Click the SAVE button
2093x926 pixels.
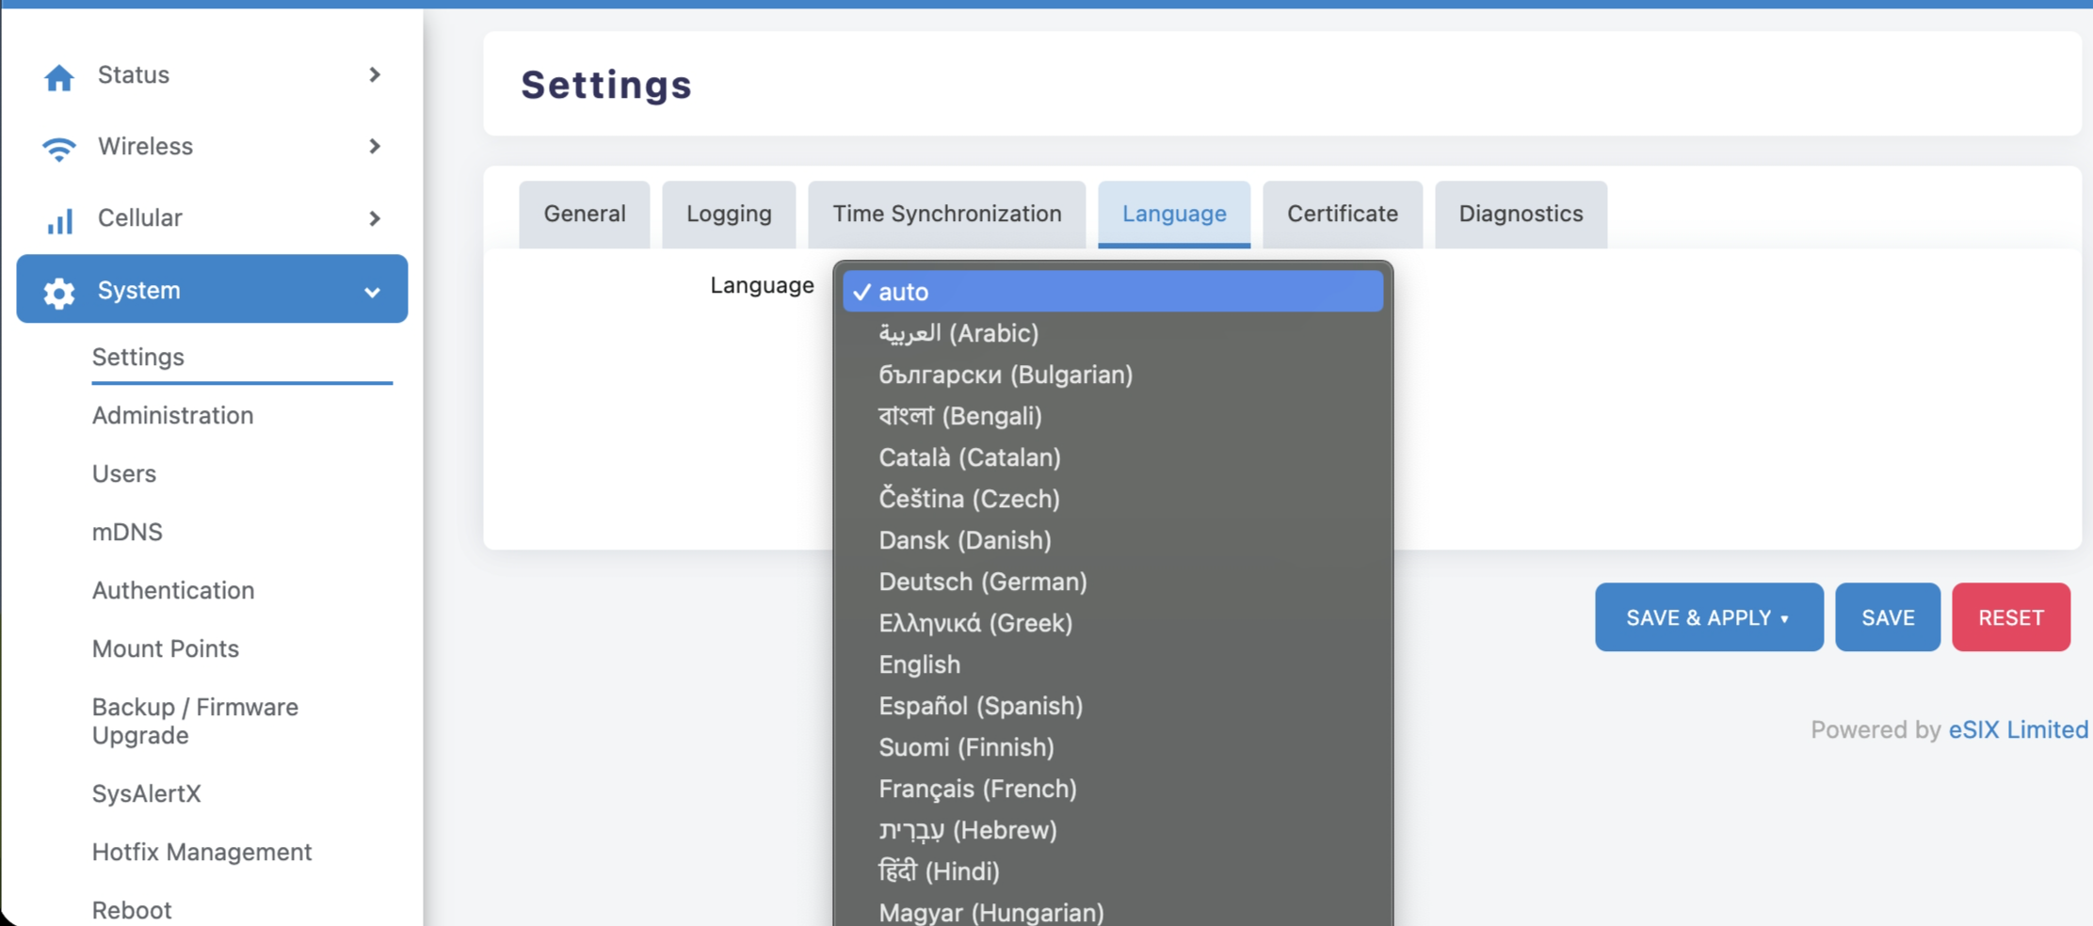(1886, 617)
